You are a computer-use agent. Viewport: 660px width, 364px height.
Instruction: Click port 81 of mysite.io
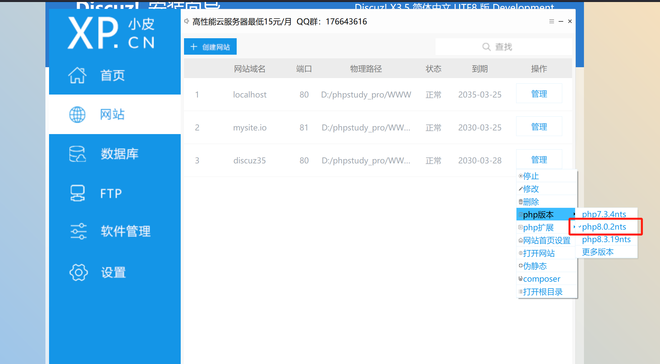tap(304, 128)
